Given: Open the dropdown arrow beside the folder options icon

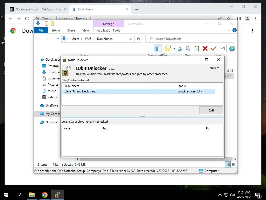Looking at the screenshot, I should click(x=174, y=48).
